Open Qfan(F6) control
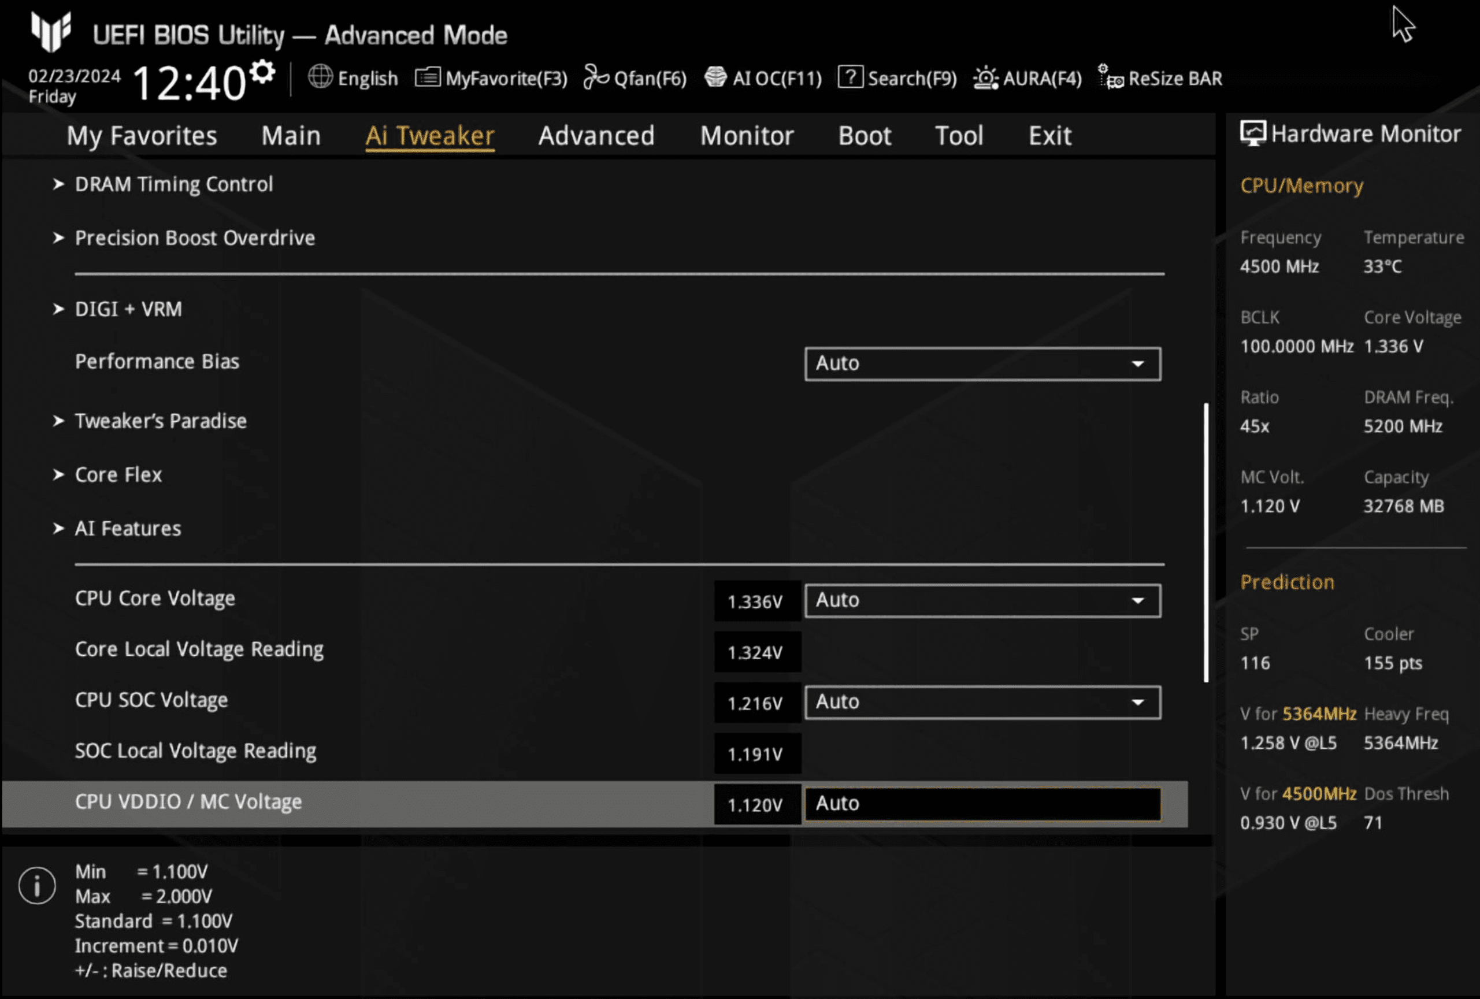The height and width of the screenshot is (999, 1480). pos(650,79)
